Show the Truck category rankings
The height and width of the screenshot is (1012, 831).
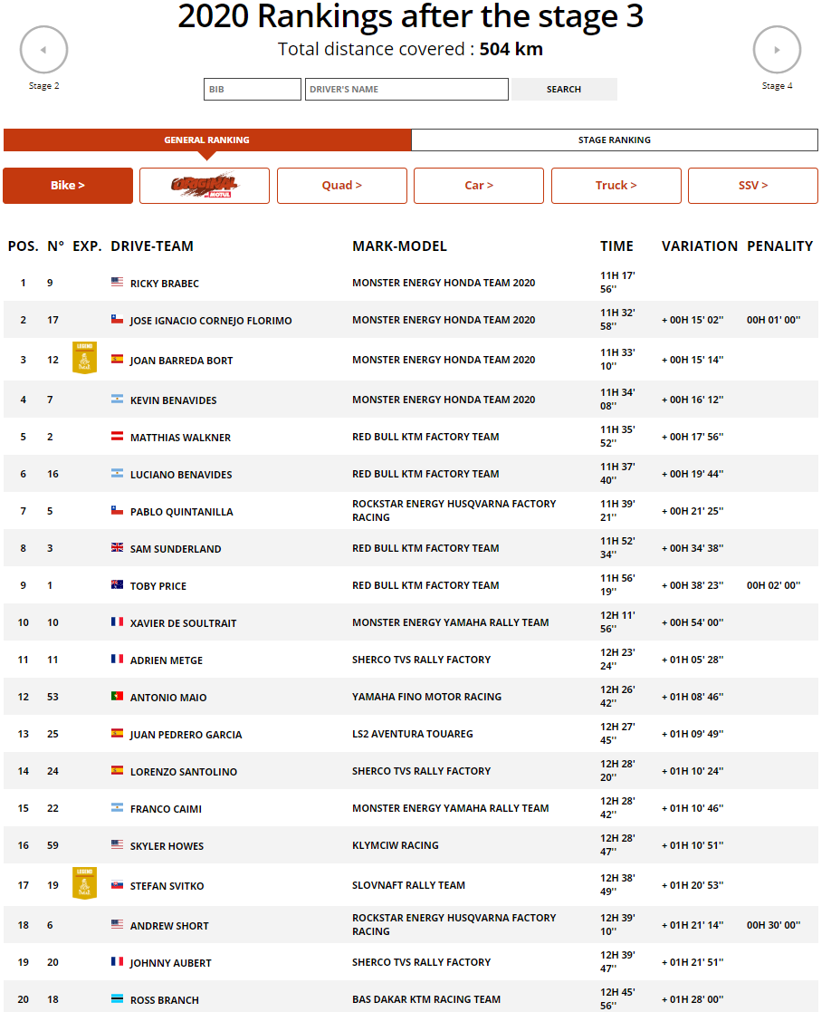point(616,186)
